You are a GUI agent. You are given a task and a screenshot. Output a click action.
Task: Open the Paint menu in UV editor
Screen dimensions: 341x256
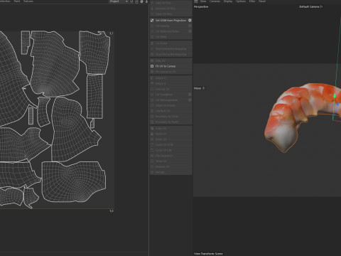coord(17,1)
